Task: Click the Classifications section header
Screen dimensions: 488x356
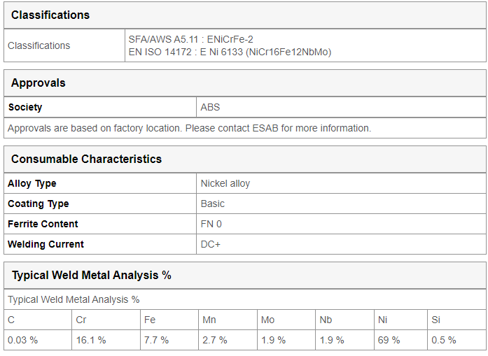Action: (x=50, y=15)
